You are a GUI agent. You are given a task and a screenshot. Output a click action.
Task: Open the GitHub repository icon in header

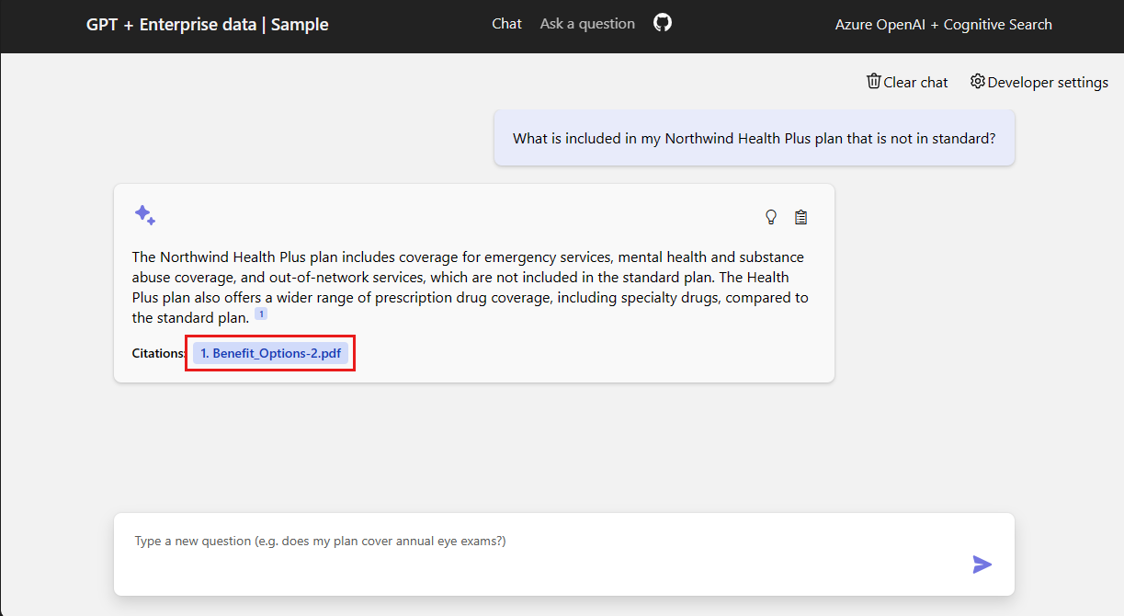(663, 23)
